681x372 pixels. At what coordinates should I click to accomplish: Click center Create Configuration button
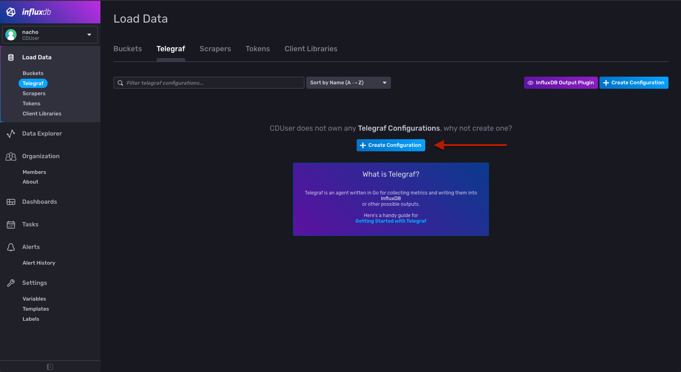click(391, 145)
